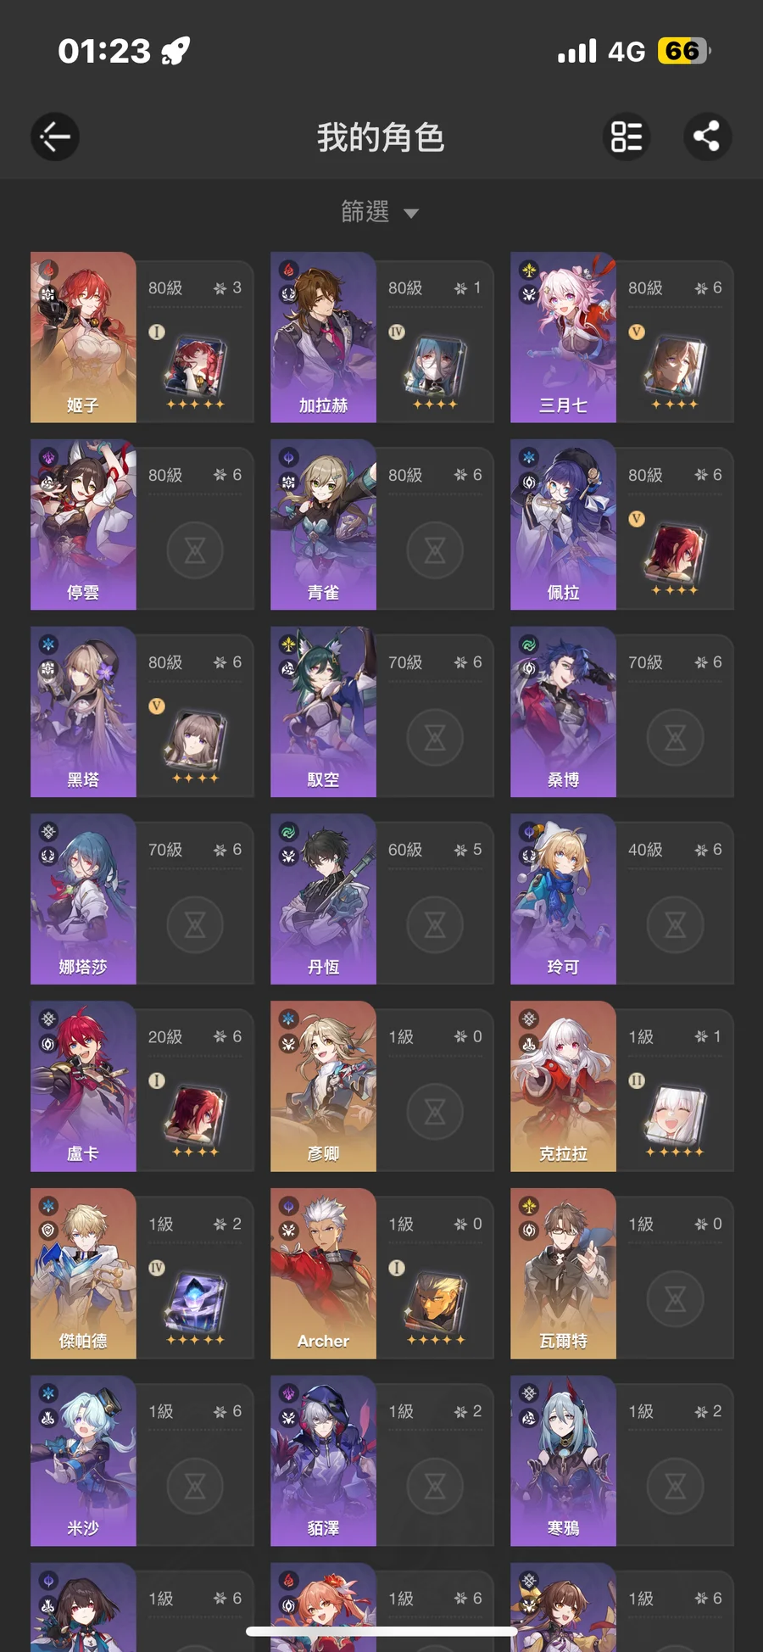This screenshot has height=1652, width=763.
Task: Select Archer's equipped light cone icon
Action: pos(436,1303)
